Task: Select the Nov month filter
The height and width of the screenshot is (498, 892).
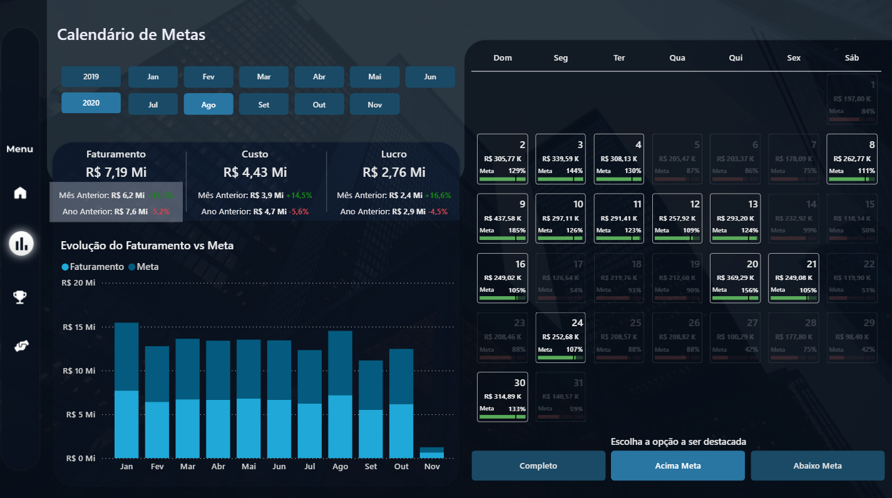Action: tap(375, 104)
